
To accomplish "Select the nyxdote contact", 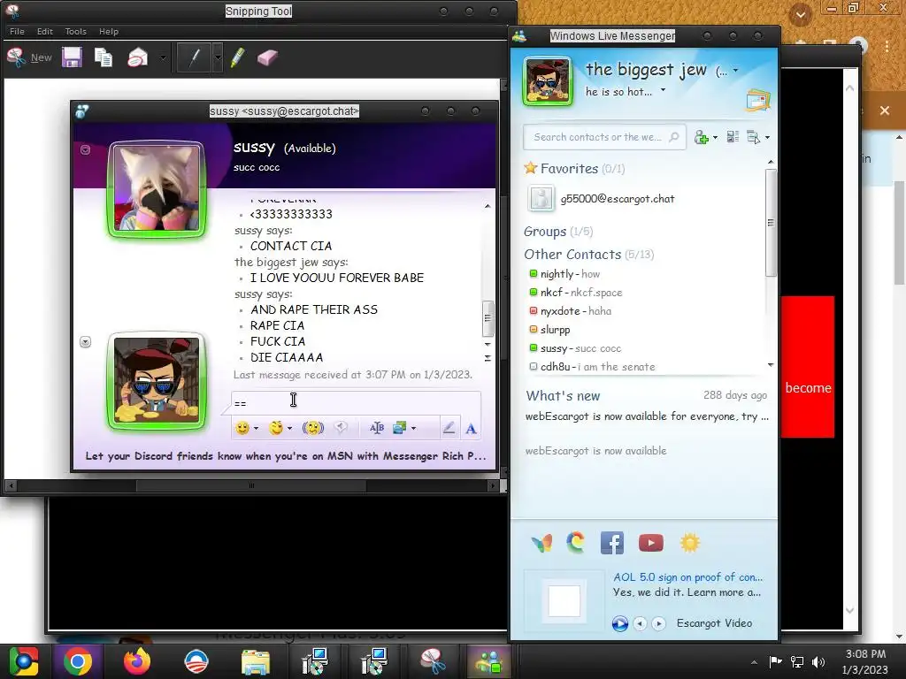I will pyautogui.click(x=570, y=310).
